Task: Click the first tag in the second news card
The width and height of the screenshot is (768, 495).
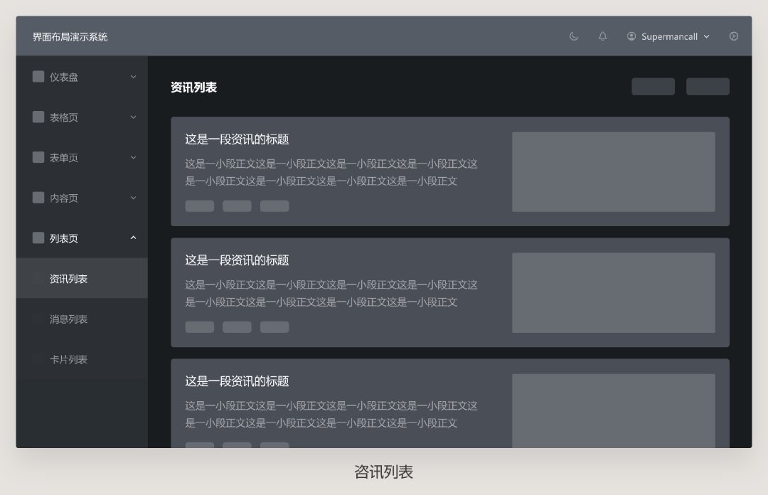Action: (x=199, y=327)
